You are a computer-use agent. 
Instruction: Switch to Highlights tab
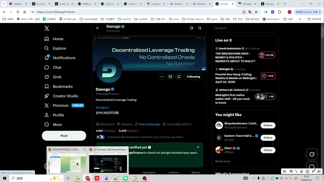[x=149, y=172]
